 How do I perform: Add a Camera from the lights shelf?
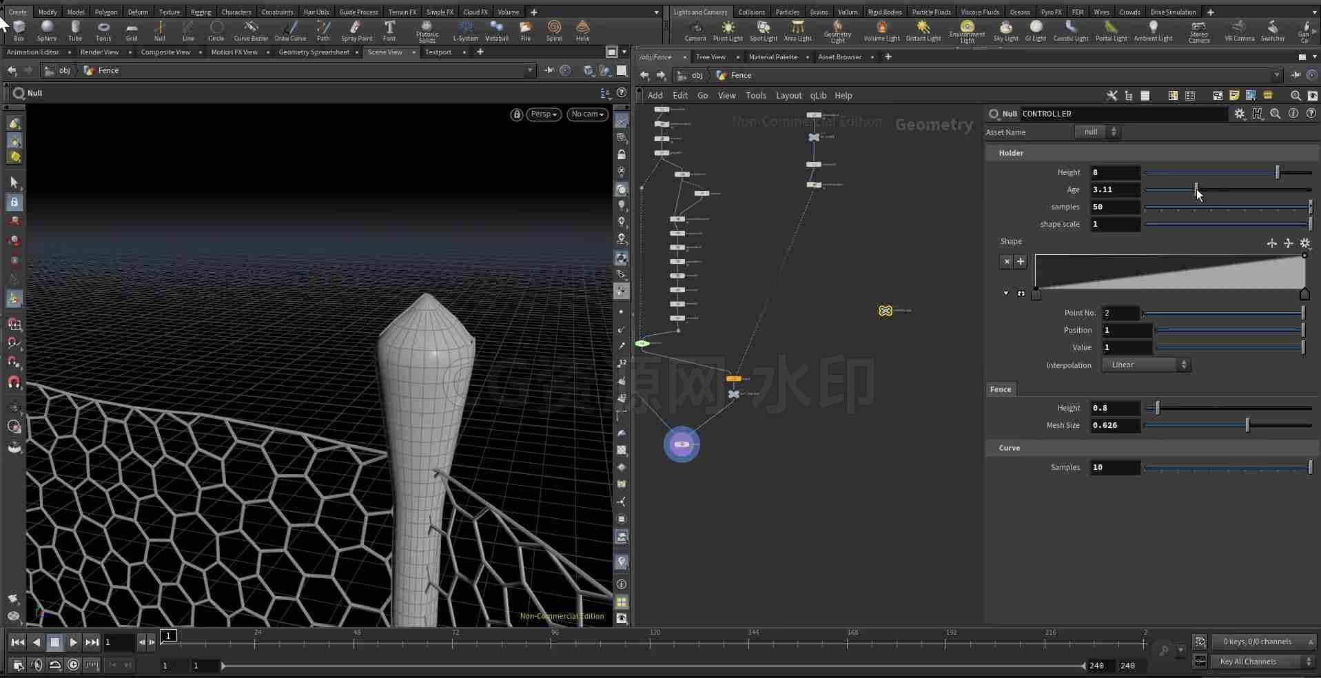(695, 31)
